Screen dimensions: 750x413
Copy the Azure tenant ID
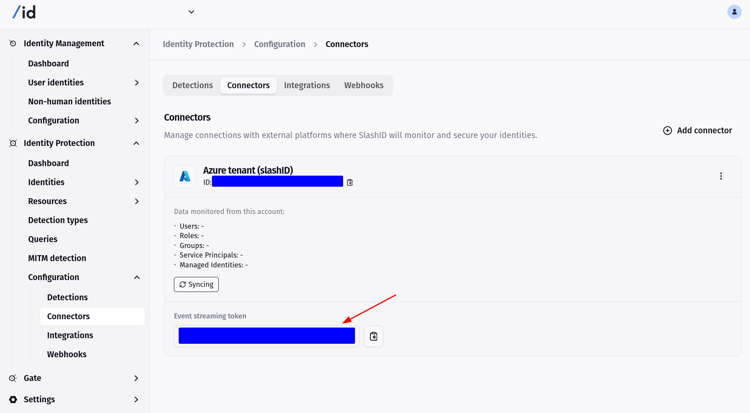(350, 182)
